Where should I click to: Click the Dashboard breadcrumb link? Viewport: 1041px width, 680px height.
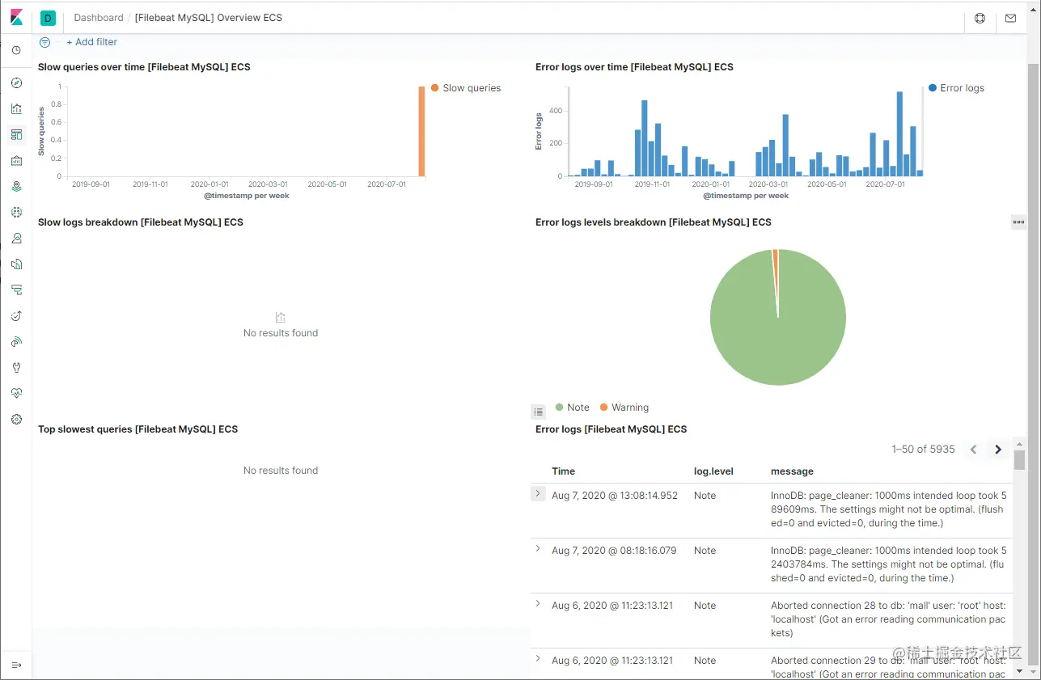[99, 18]
